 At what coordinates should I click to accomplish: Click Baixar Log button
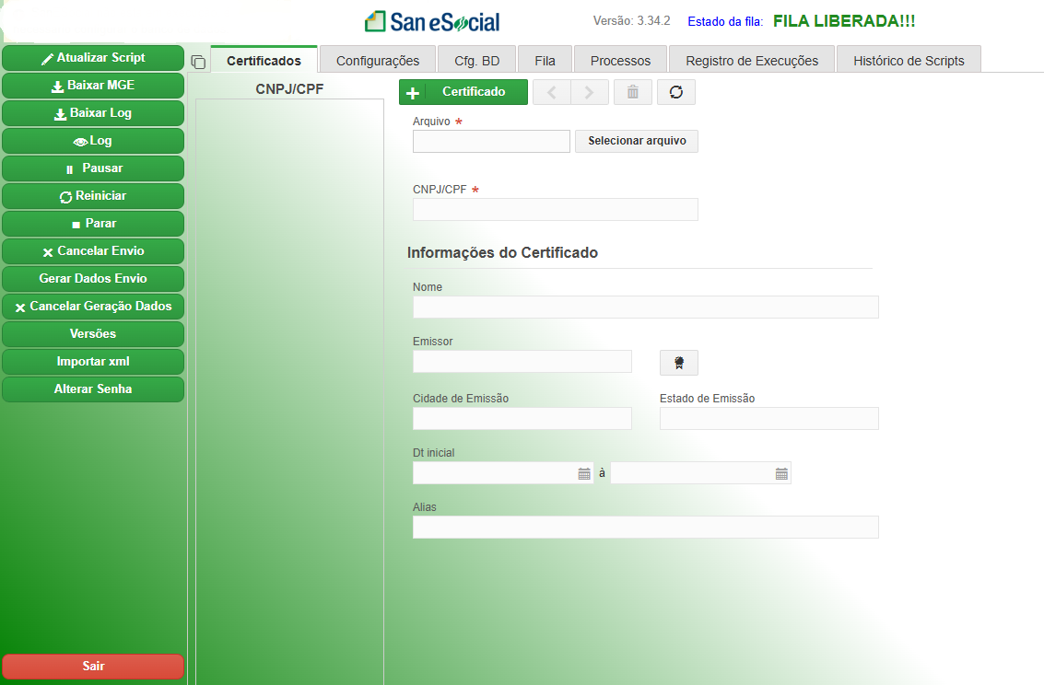[93, 113]
